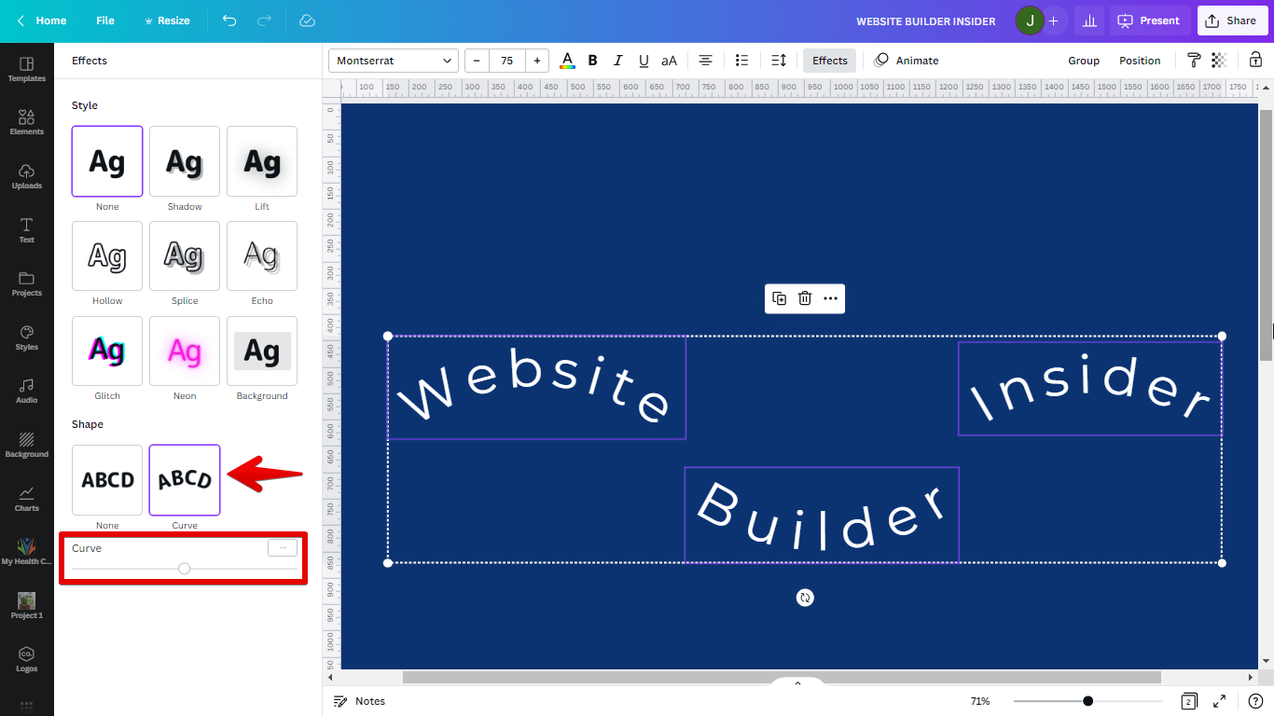Toggle underline on selected text

coord(644,61)
